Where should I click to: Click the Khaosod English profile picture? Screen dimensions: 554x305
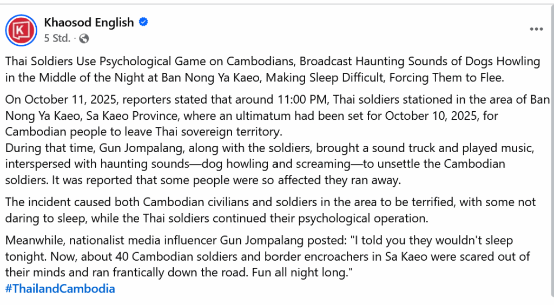tap(21, 30)
